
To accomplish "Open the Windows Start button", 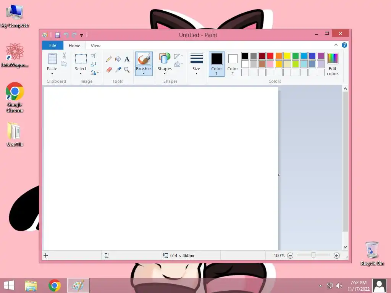I will coord(9,285).
